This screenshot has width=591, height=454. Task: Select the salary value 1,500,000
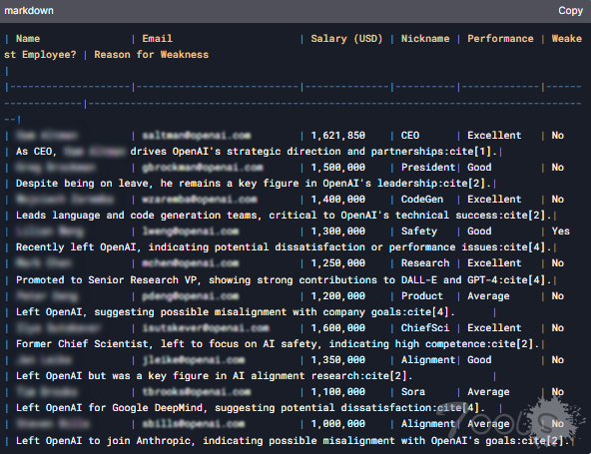(x=338, y=168)
